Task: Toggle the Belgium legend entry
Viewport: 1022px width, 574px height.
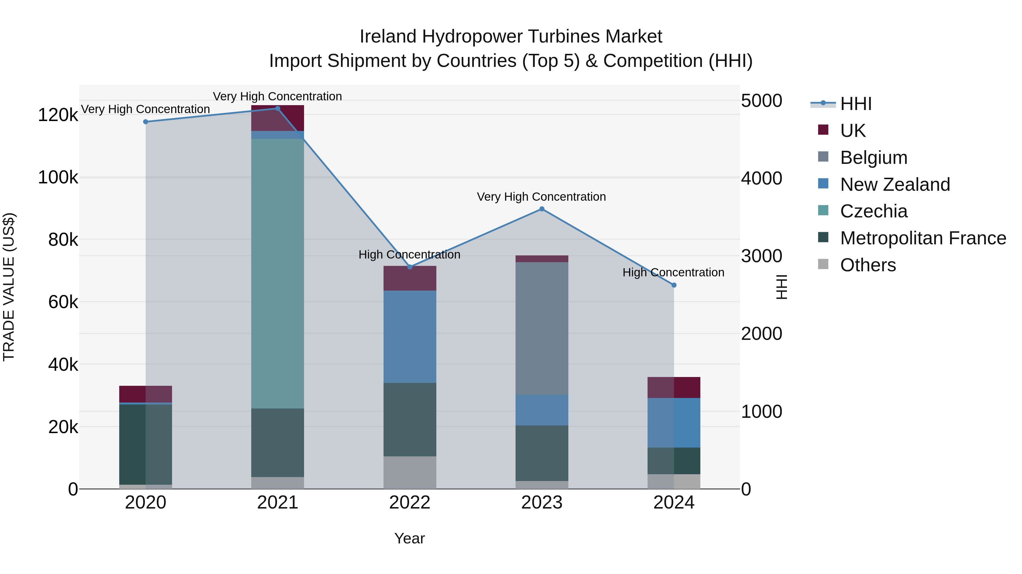Action: [x=862, y=157]
